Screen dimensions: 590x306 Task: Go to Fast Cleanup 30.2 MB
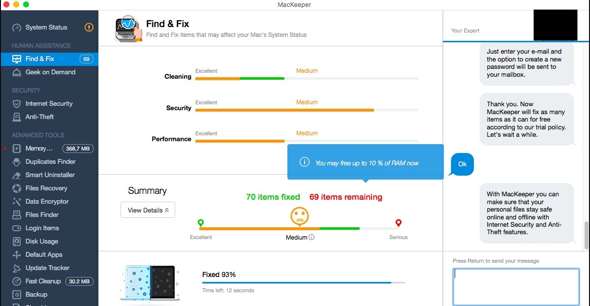point(43,281)
